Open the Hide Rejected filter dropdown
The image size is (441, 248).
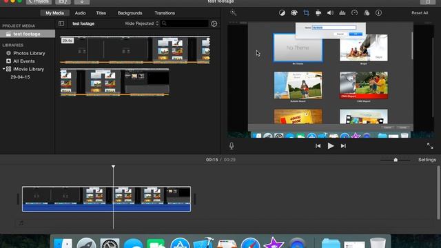(x=142, y=23)
